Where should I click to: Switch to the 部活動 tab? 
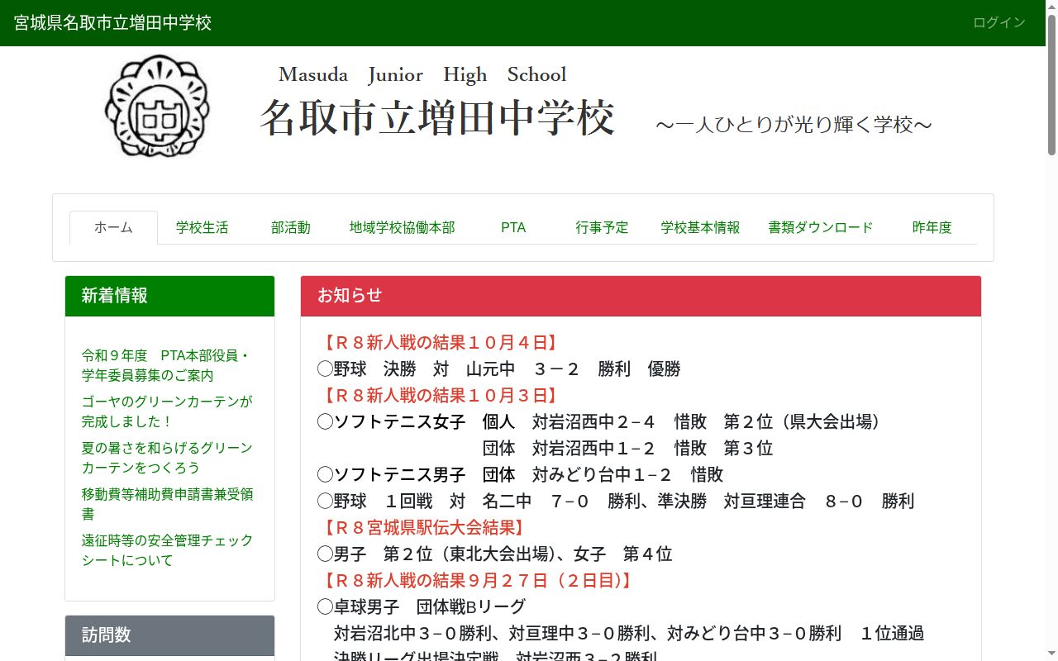coord(291,227)
